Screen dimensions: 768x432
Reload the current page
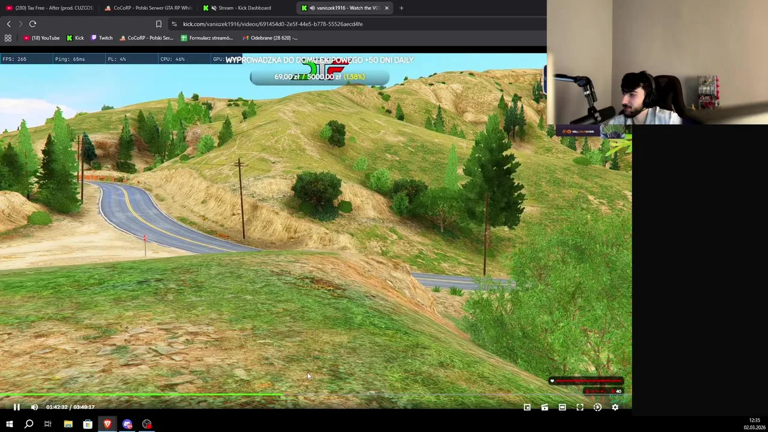pos(33,24)
